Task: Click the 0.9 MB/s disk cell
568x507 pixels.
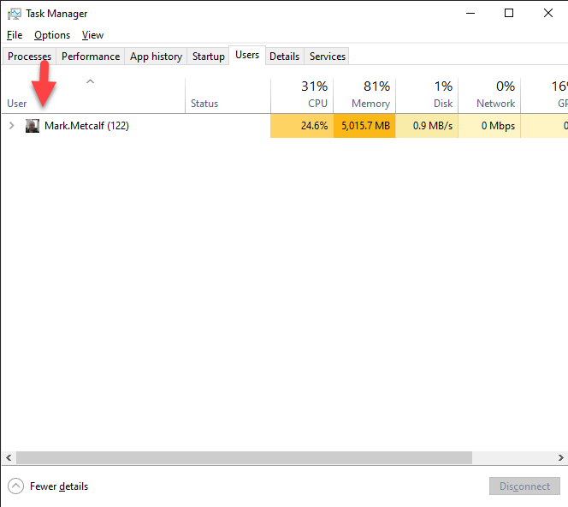Action: point(427,126)
